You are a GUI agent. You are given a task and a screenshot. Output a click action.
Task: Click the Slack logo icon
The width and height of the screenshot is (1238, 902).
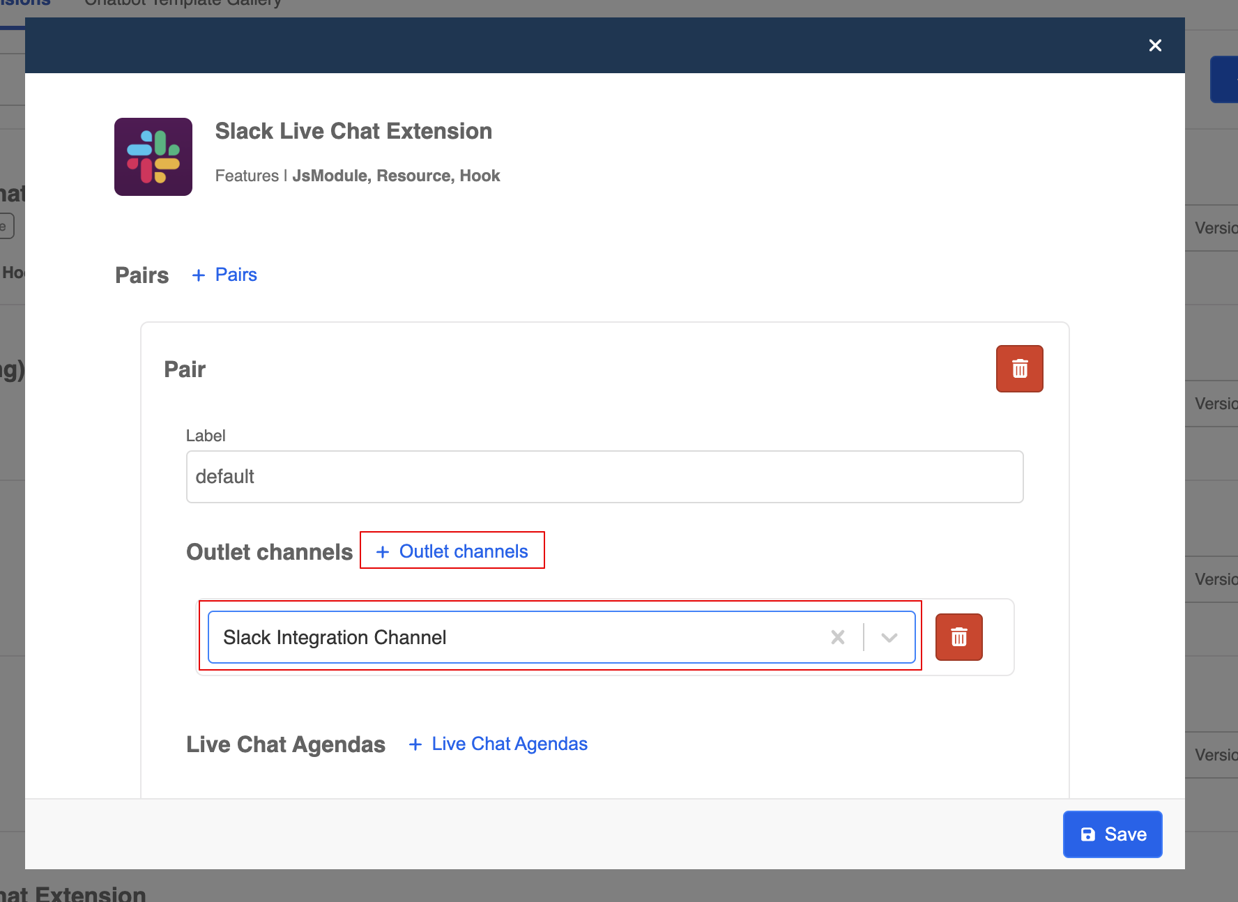click(x=153, y=157)
